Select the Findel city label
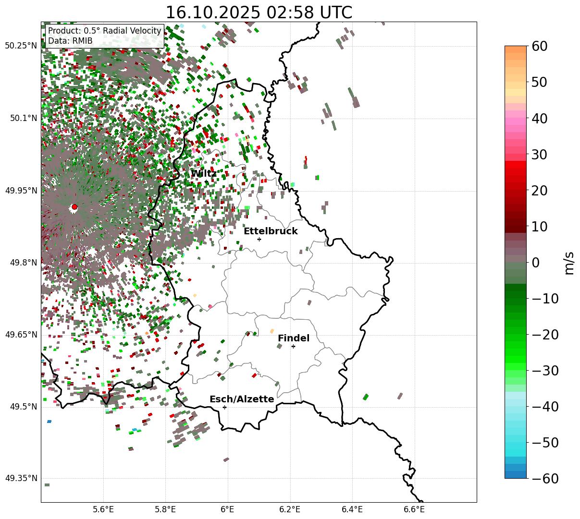Image resolution: width=580 pixels, height=519 pixels. click(x=294, y=338)
